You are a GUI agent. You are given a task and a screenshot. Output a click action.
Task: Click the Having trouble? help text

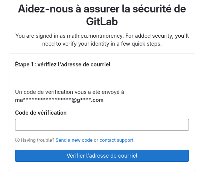click(x=38, y=140)
